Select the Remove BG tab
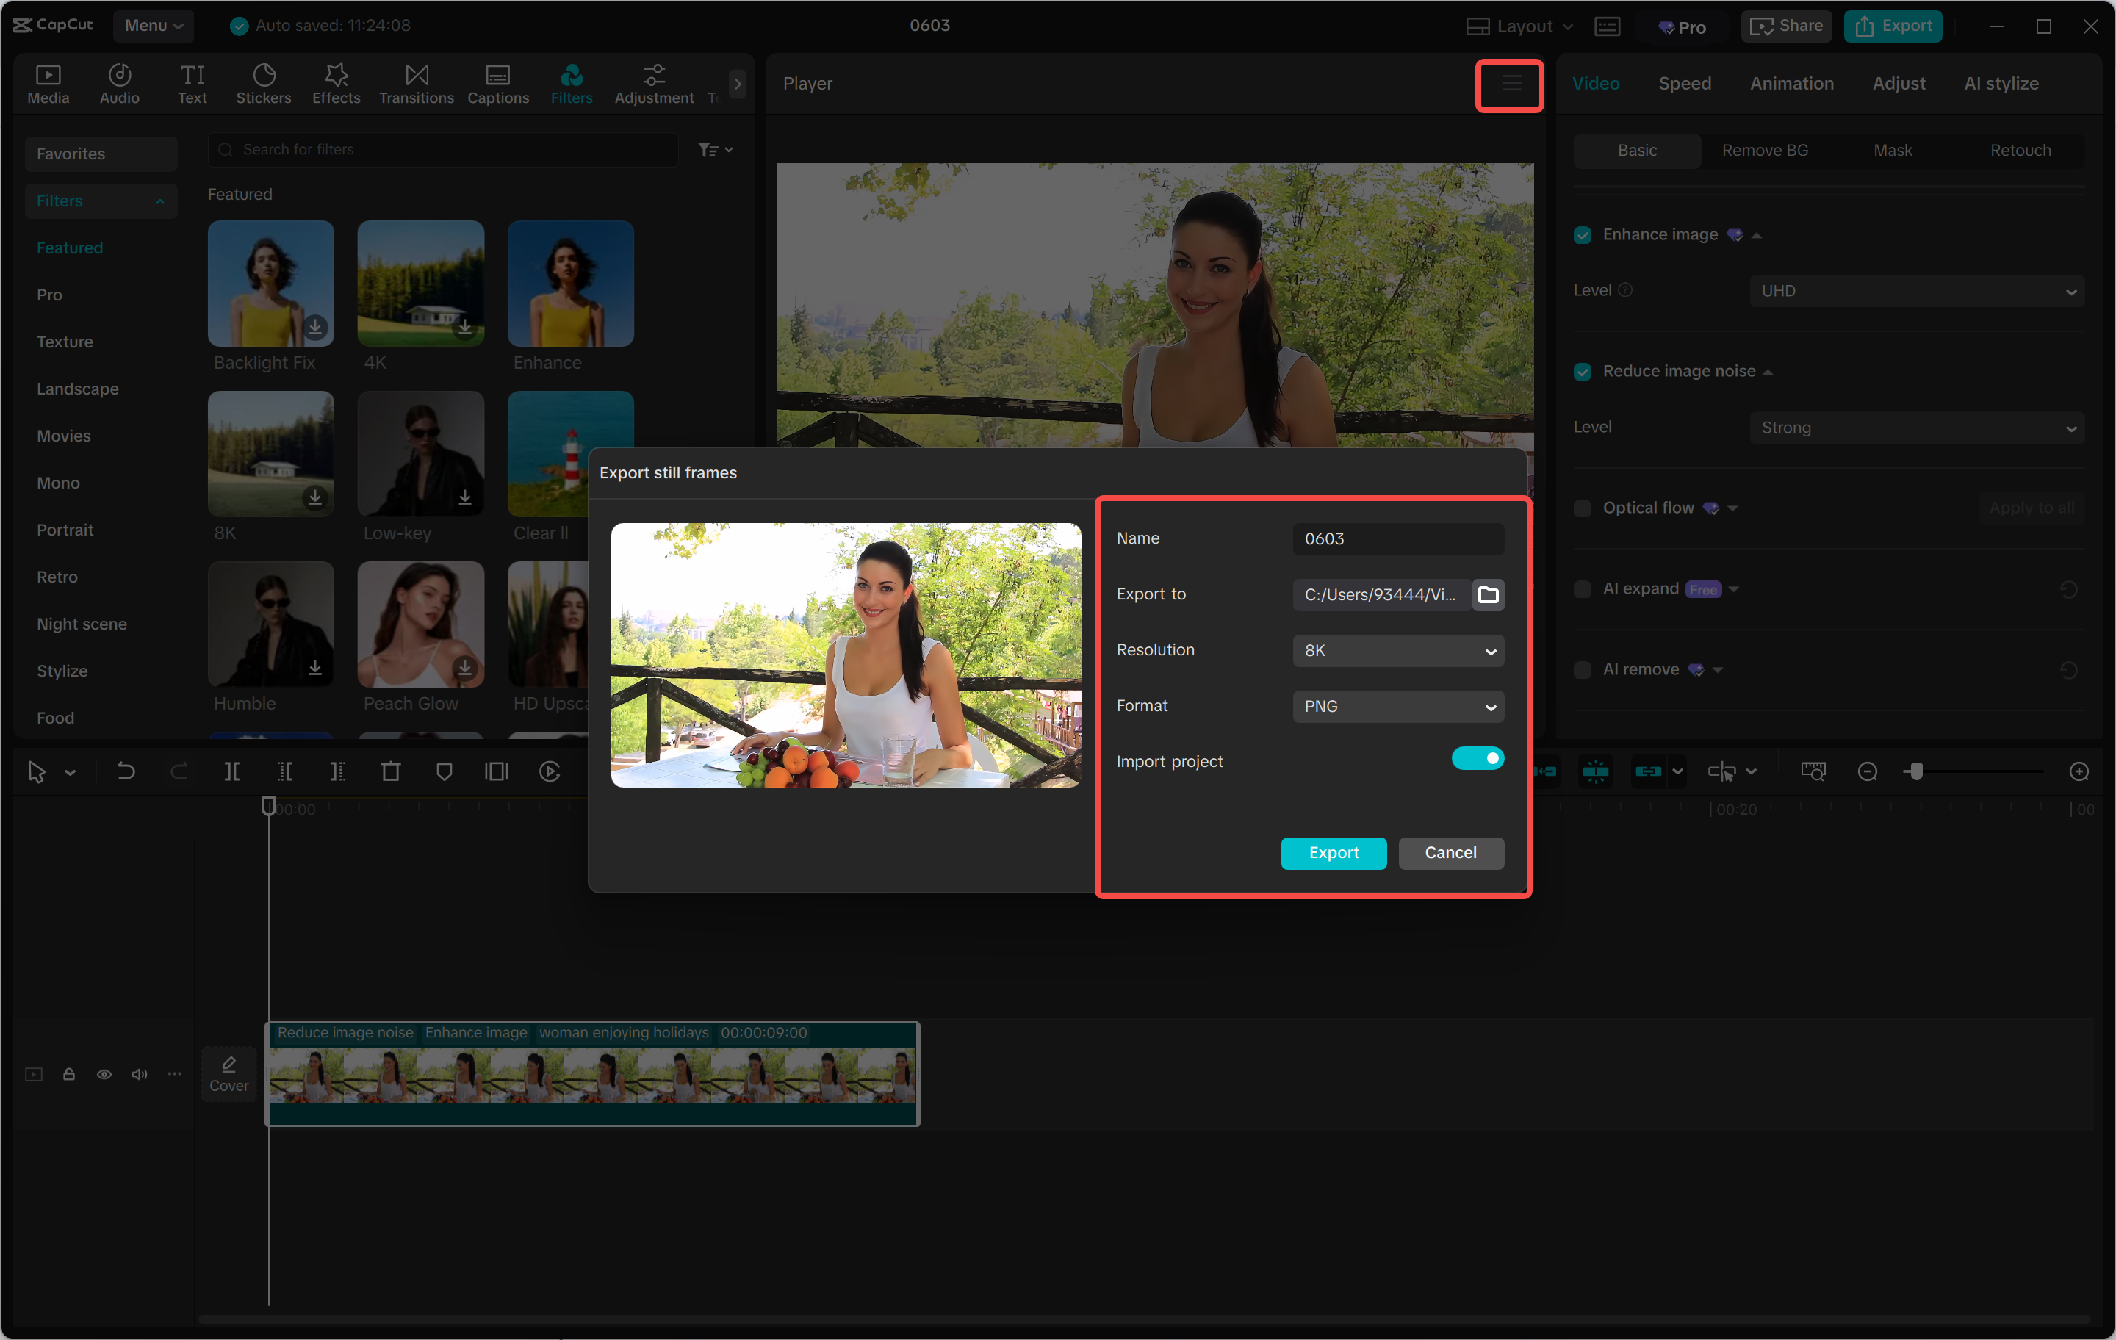 (1763, 151)
